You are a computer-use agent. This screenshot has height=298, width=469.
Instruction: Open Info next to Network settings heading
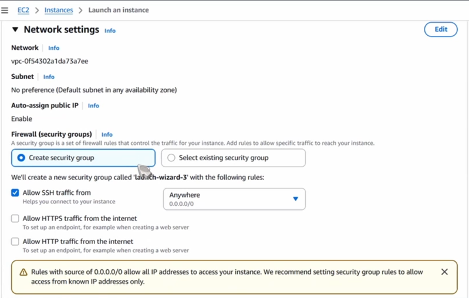point(110,31)
